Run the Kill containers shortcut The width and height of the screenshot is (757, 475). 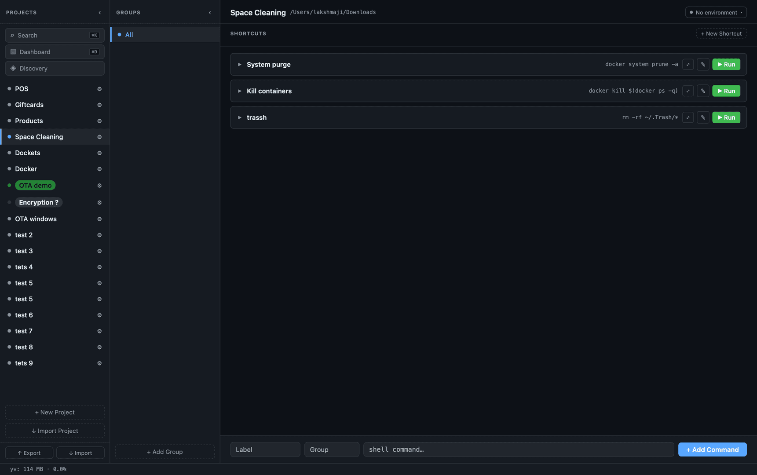(726, 91)
